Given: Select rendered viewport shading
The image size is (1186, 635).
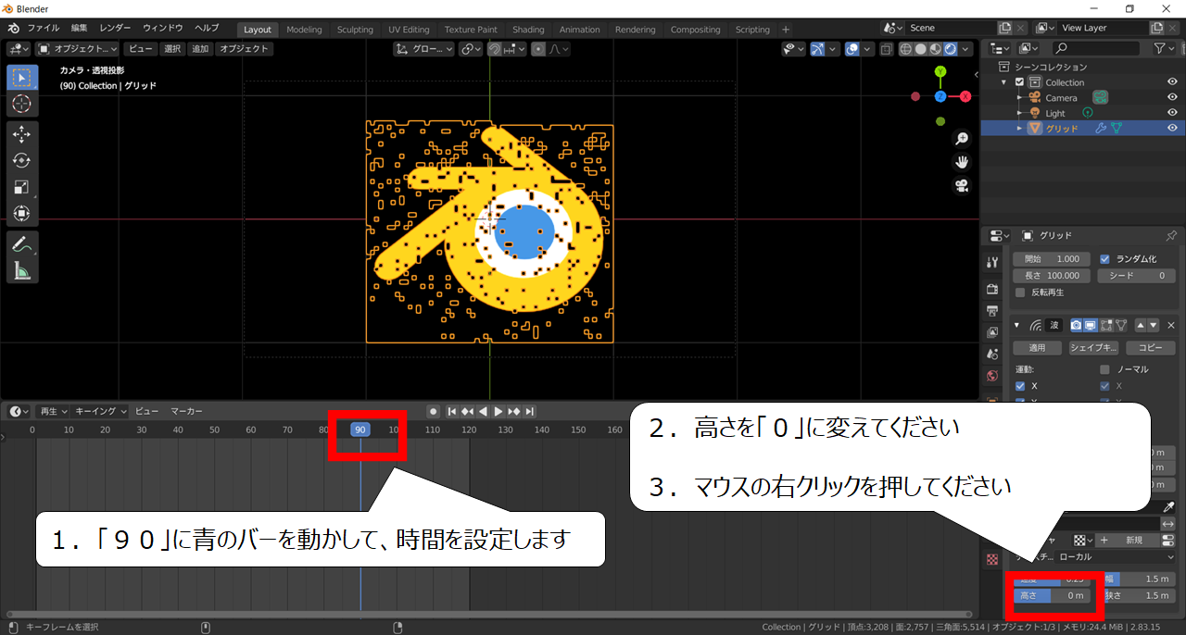Looking at the screenshot, I should (951, 49).
